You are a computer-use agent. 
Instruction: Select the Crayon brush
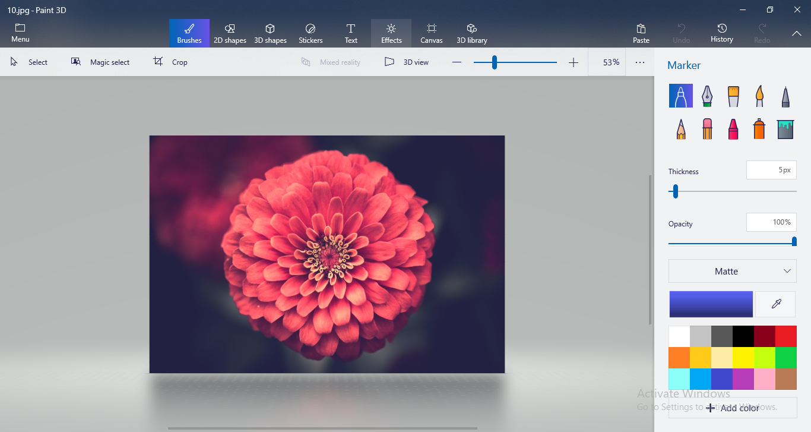click(x=733, y=128)
